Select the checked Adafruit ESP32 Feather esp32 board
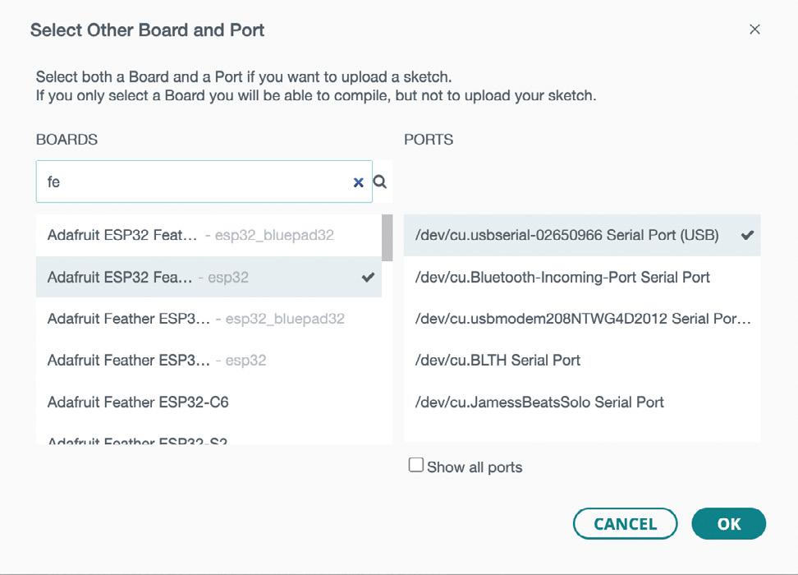Image resolution: width=798 pixels, height=575 pixels. (190, 278)
